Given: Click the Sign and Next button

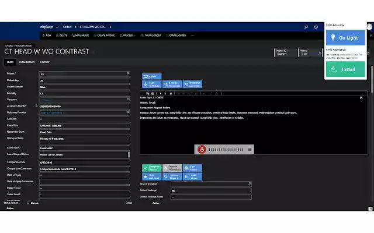Looking at the screenshot, I should point(152,176).
